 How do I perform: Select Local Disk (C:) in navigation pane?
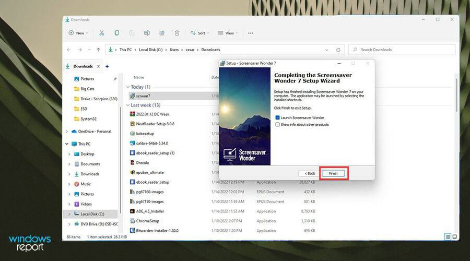[x=92, y=214]
